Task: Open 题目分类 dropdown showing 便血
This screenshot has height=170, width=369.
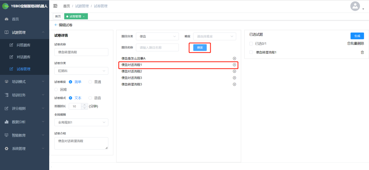Action: click(157, 36)
